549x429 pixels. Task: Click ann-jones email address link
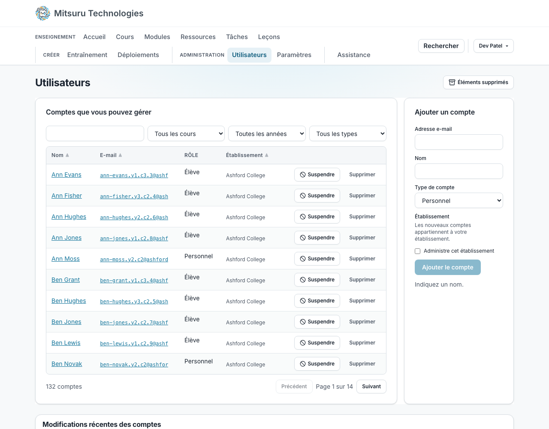point(134,239)
